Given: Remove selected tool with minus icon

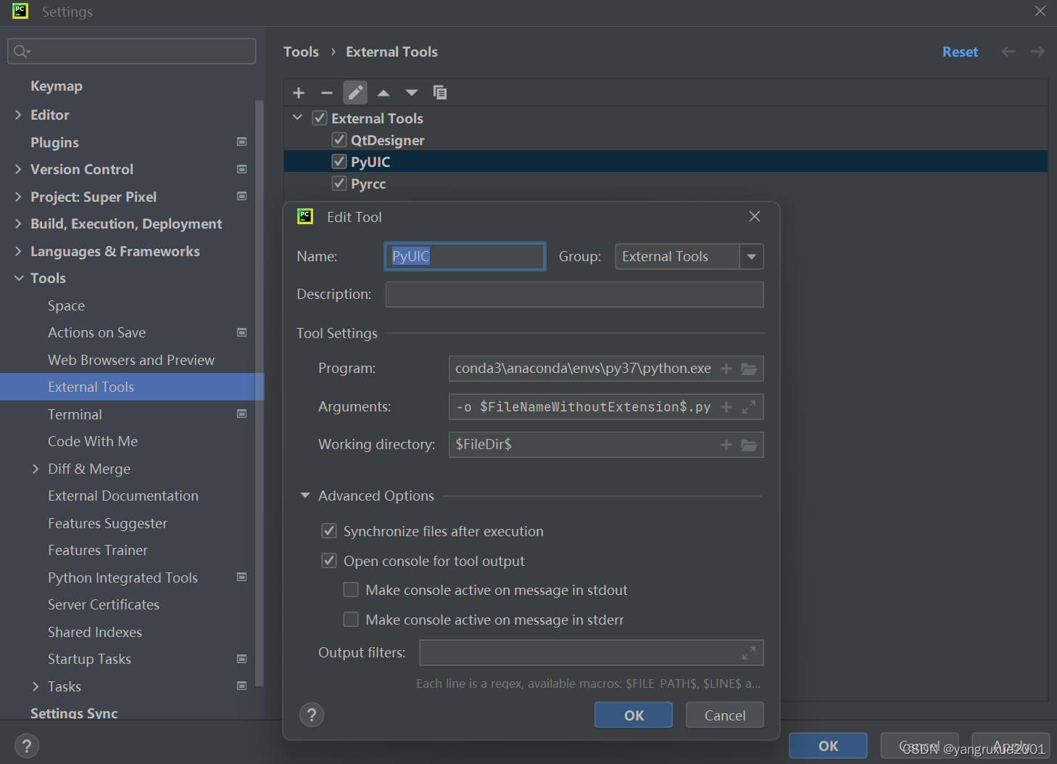Looking at the screenshot, I should point(327,93).
